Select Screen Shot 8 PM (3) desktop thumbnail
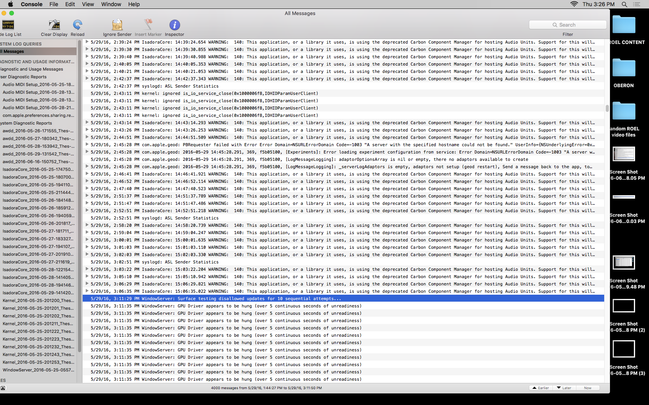The width and height of the screenshot is (649, 405). (624, 349)
